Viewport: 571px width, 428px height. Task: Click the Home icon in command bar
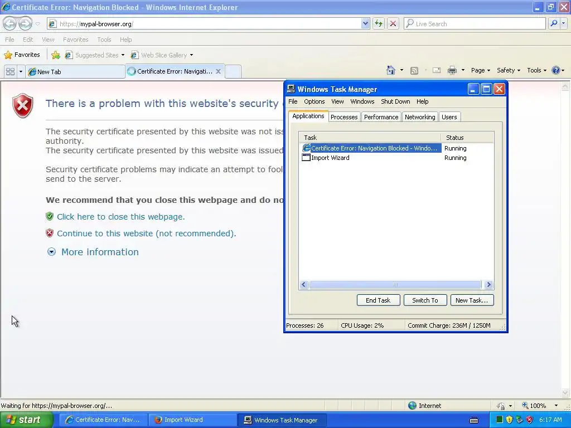click(x=391, y=70)
